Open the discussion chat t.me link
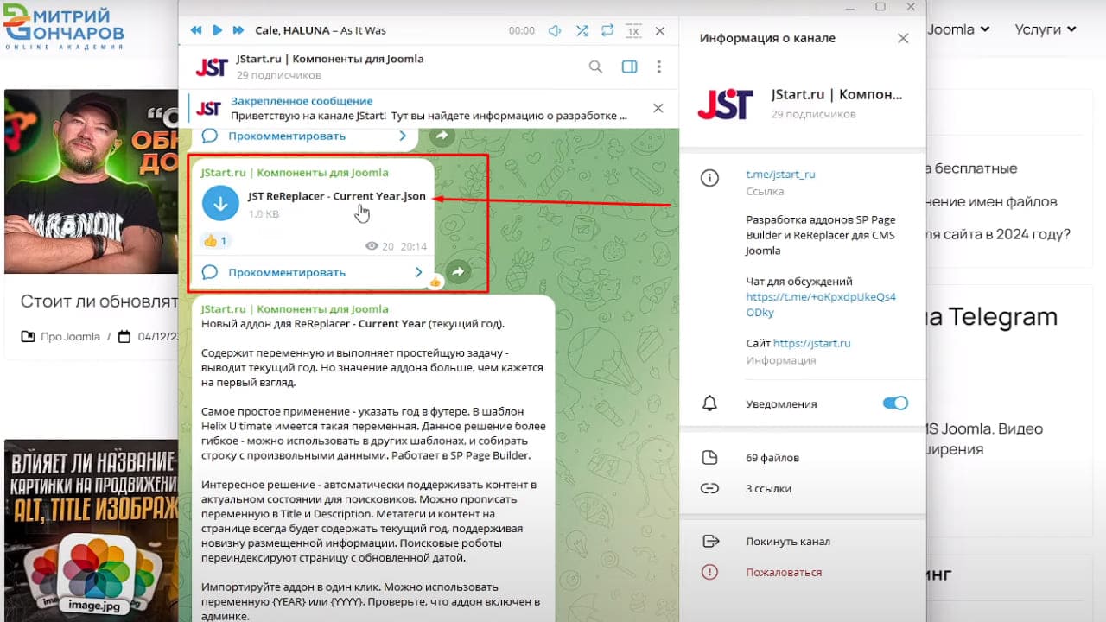The height and width of the screenshot is (622, 1106). pos(821,305)
